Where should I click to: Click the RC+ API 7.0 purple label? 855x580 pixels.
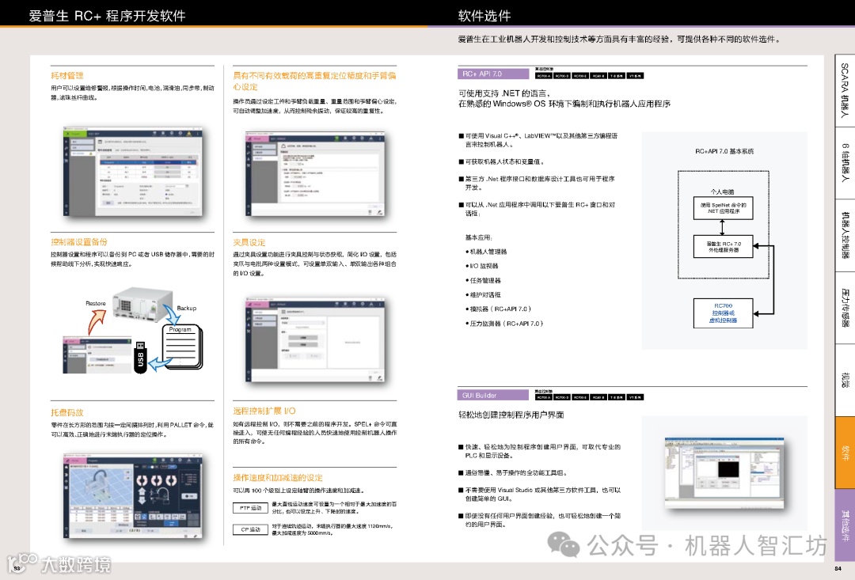[493, 74]
